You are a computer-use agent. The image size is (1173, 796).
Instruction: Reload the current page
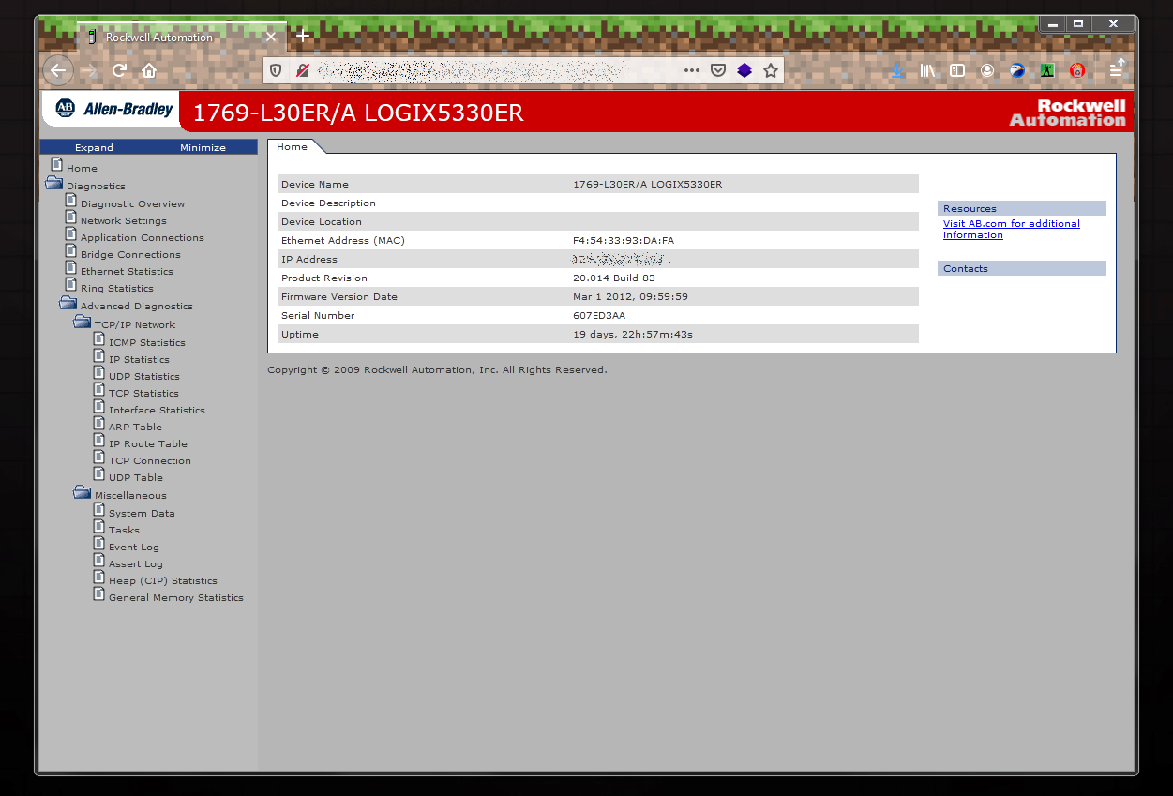(119, 70)
